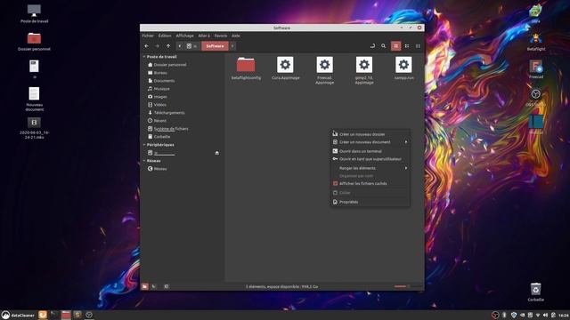
Task: Eject the device in the Périphériques section
Action: (217, 153)
